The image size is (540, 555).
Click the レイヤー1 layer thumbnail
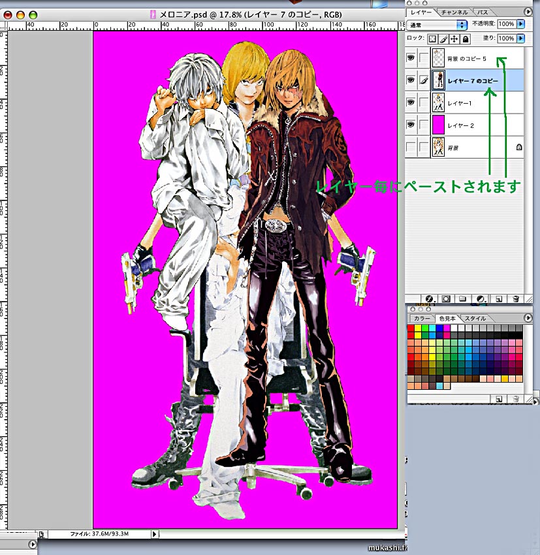438,103
